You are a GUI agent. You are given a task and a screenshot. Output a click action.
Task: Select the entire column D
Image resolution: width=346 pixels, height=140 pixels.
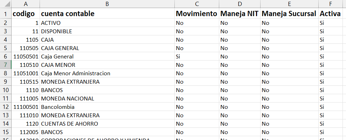(x=240, y=4)
